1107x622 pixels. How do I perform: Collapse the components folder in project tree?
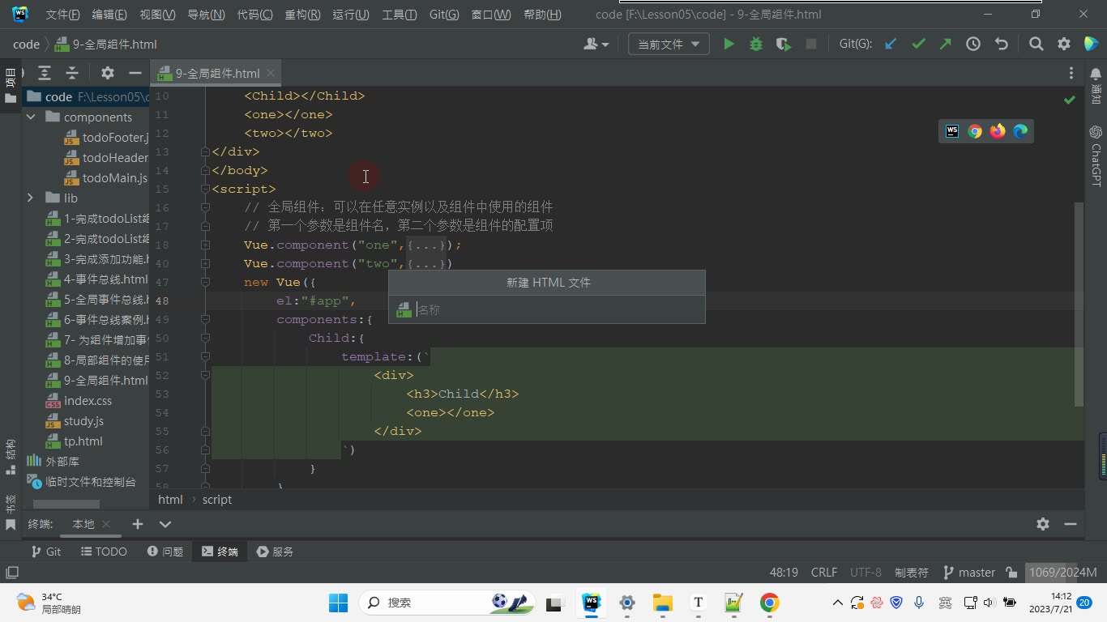pyautogui.click(x=31, y=117)
